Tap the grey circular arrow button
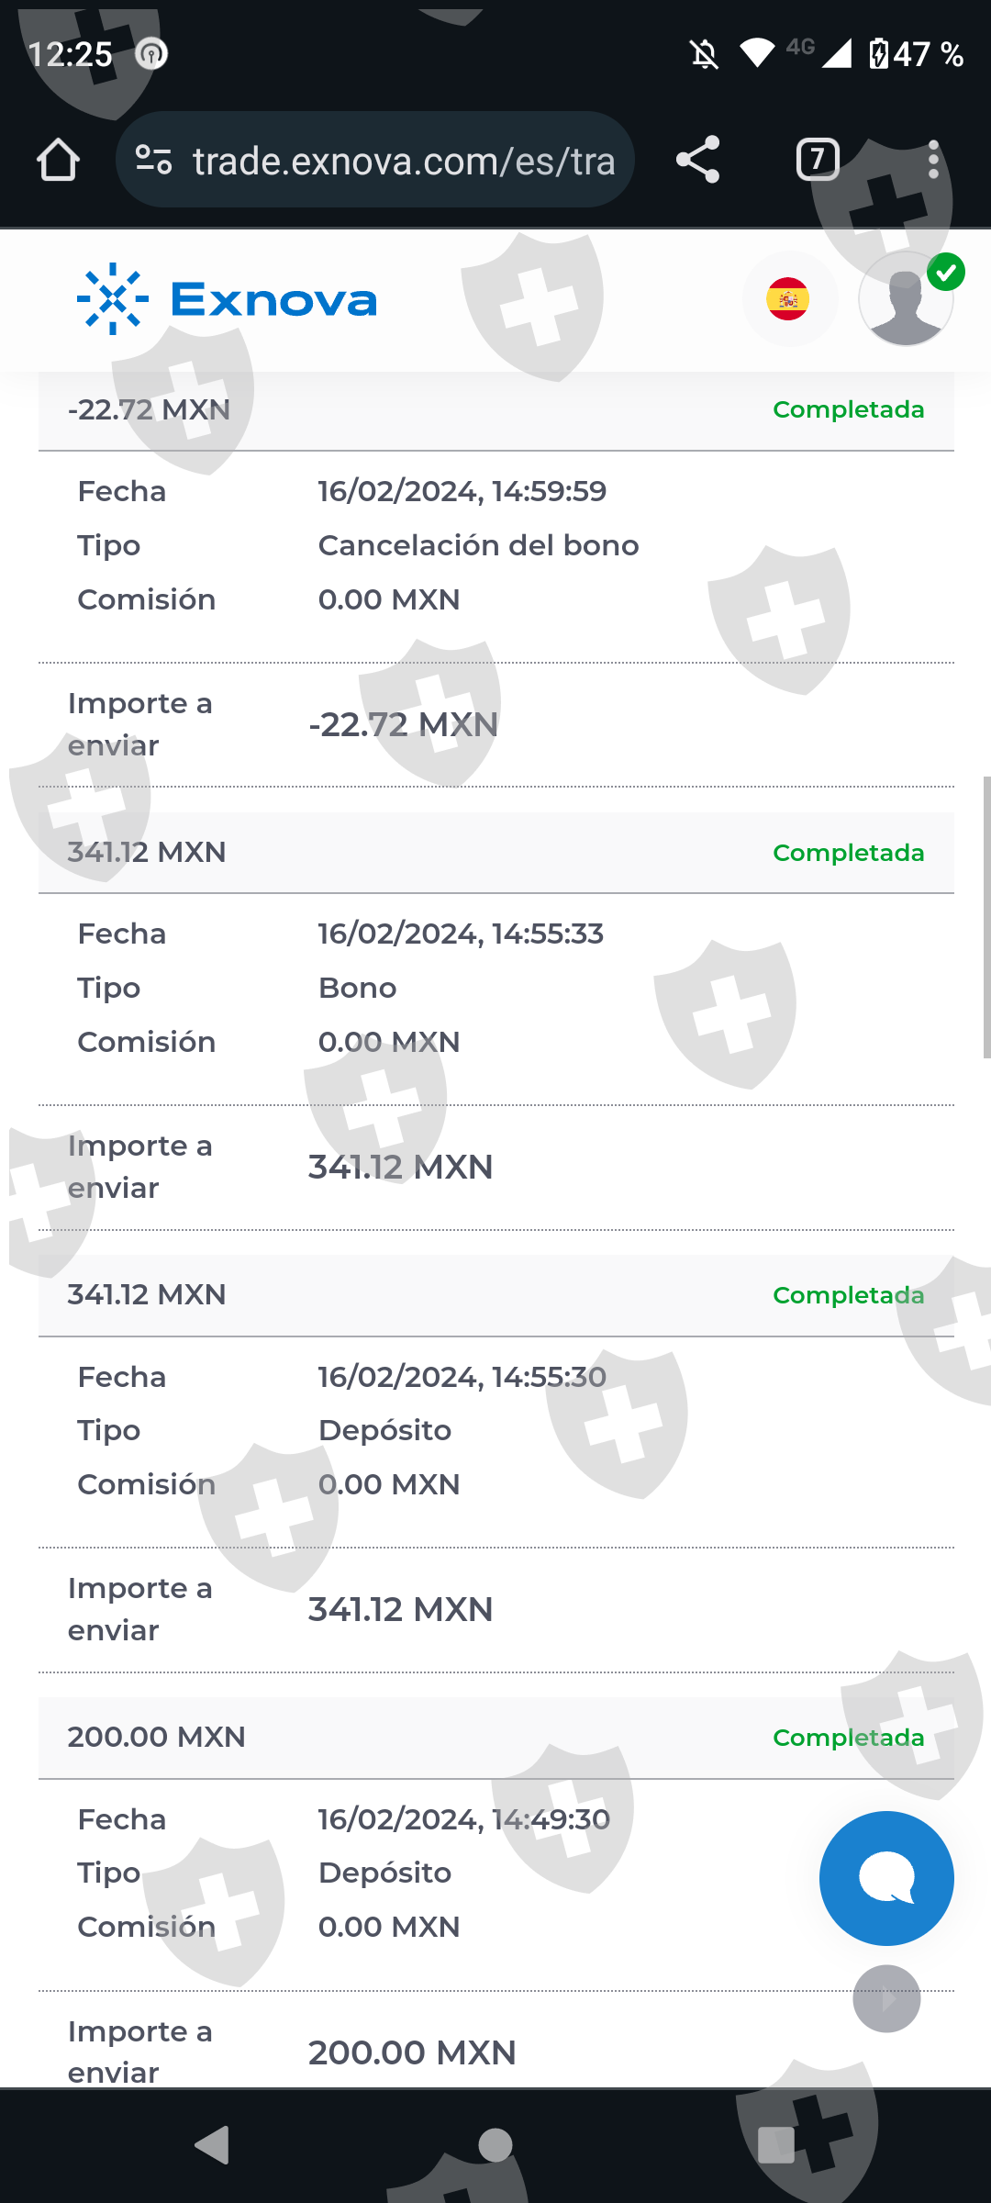The width and height of the screenshot is (991, 2203). pos(886,1999)
